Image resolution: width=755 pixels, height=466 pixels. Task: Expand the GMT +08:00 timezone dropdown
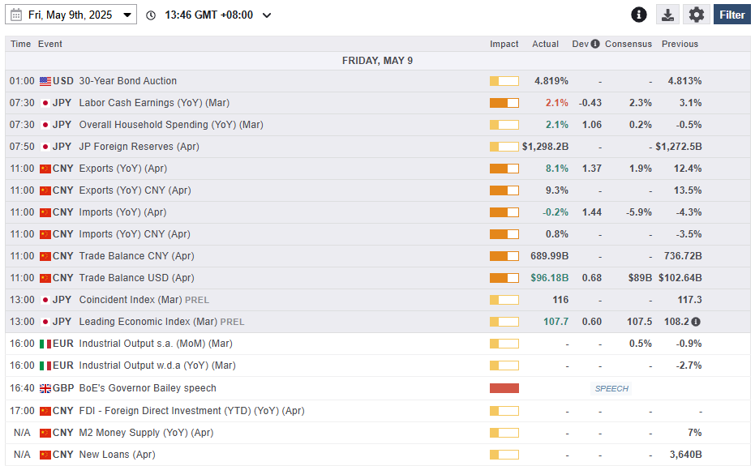(267, 15)
